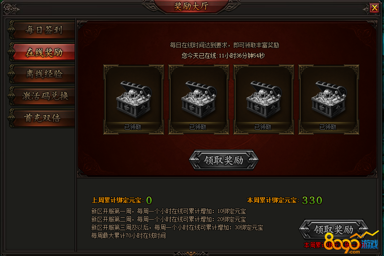Close the 奖励大厅 window with X

[x=374, y=8]
